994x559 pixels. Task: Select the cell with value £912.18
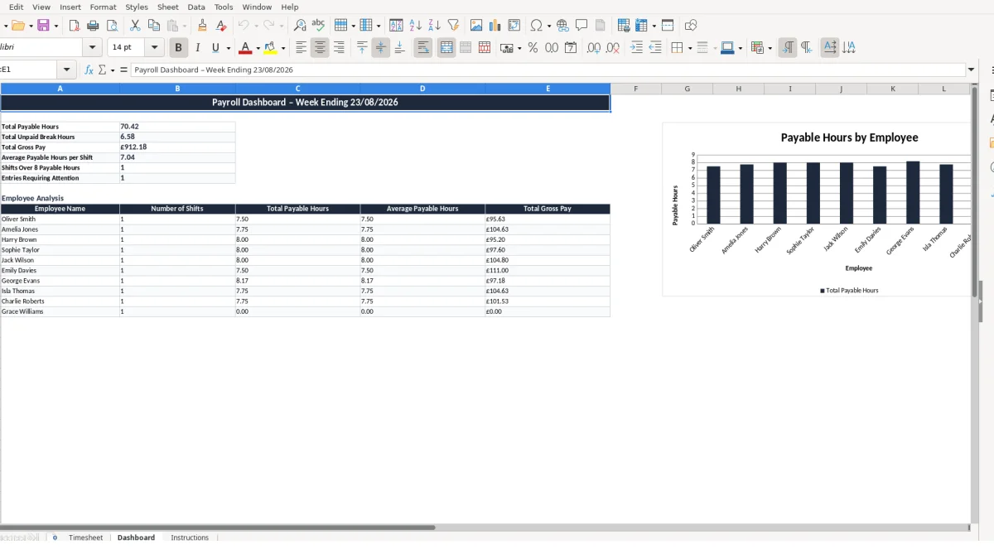pyautogui.click(x=177, y=147)
